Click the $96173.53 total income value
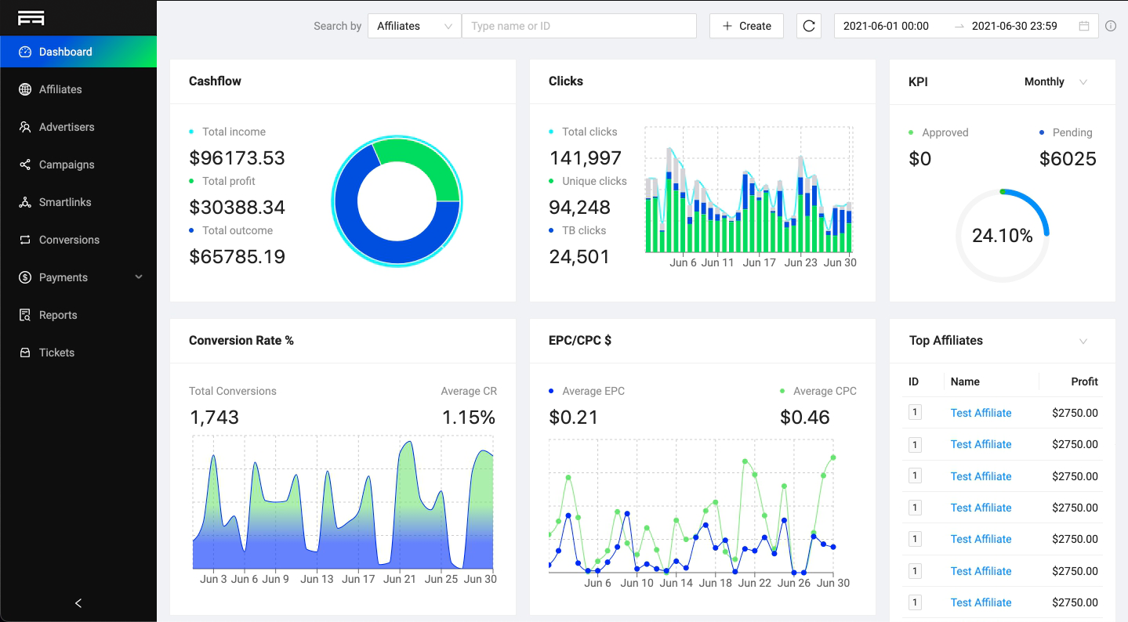 coord(238,158)
